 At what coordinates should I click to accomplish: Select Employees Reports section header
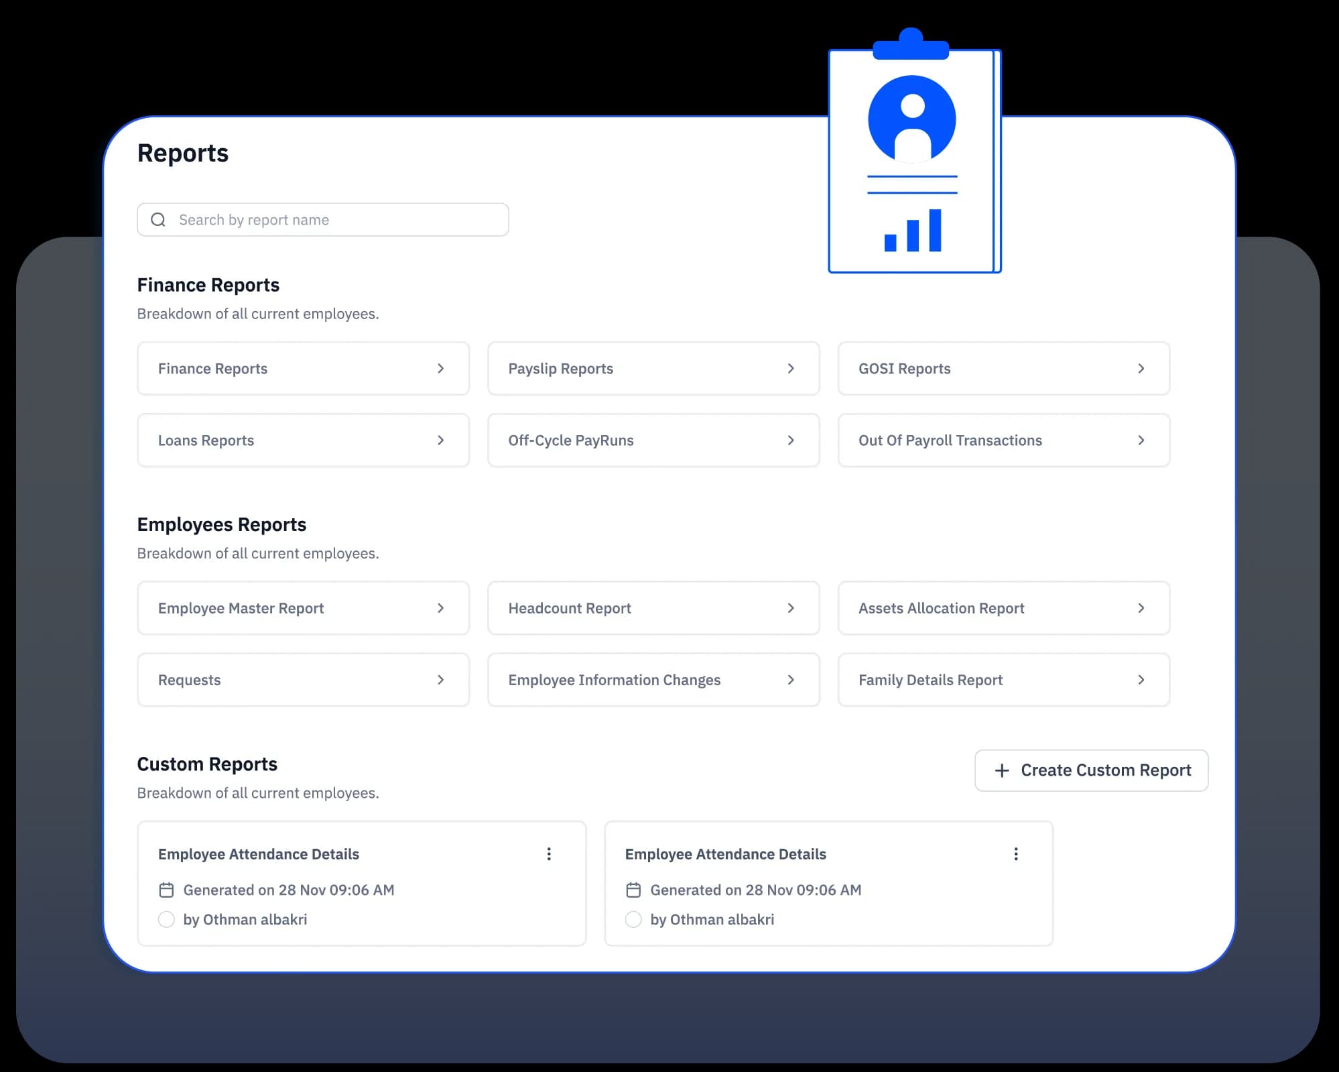220,524
